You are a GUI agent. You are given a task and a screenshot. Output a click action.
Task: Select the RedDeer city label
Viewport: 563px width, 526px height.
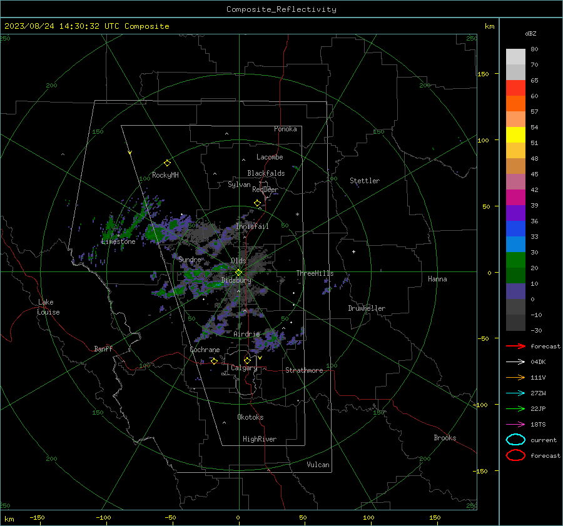[x=265, y=190]
